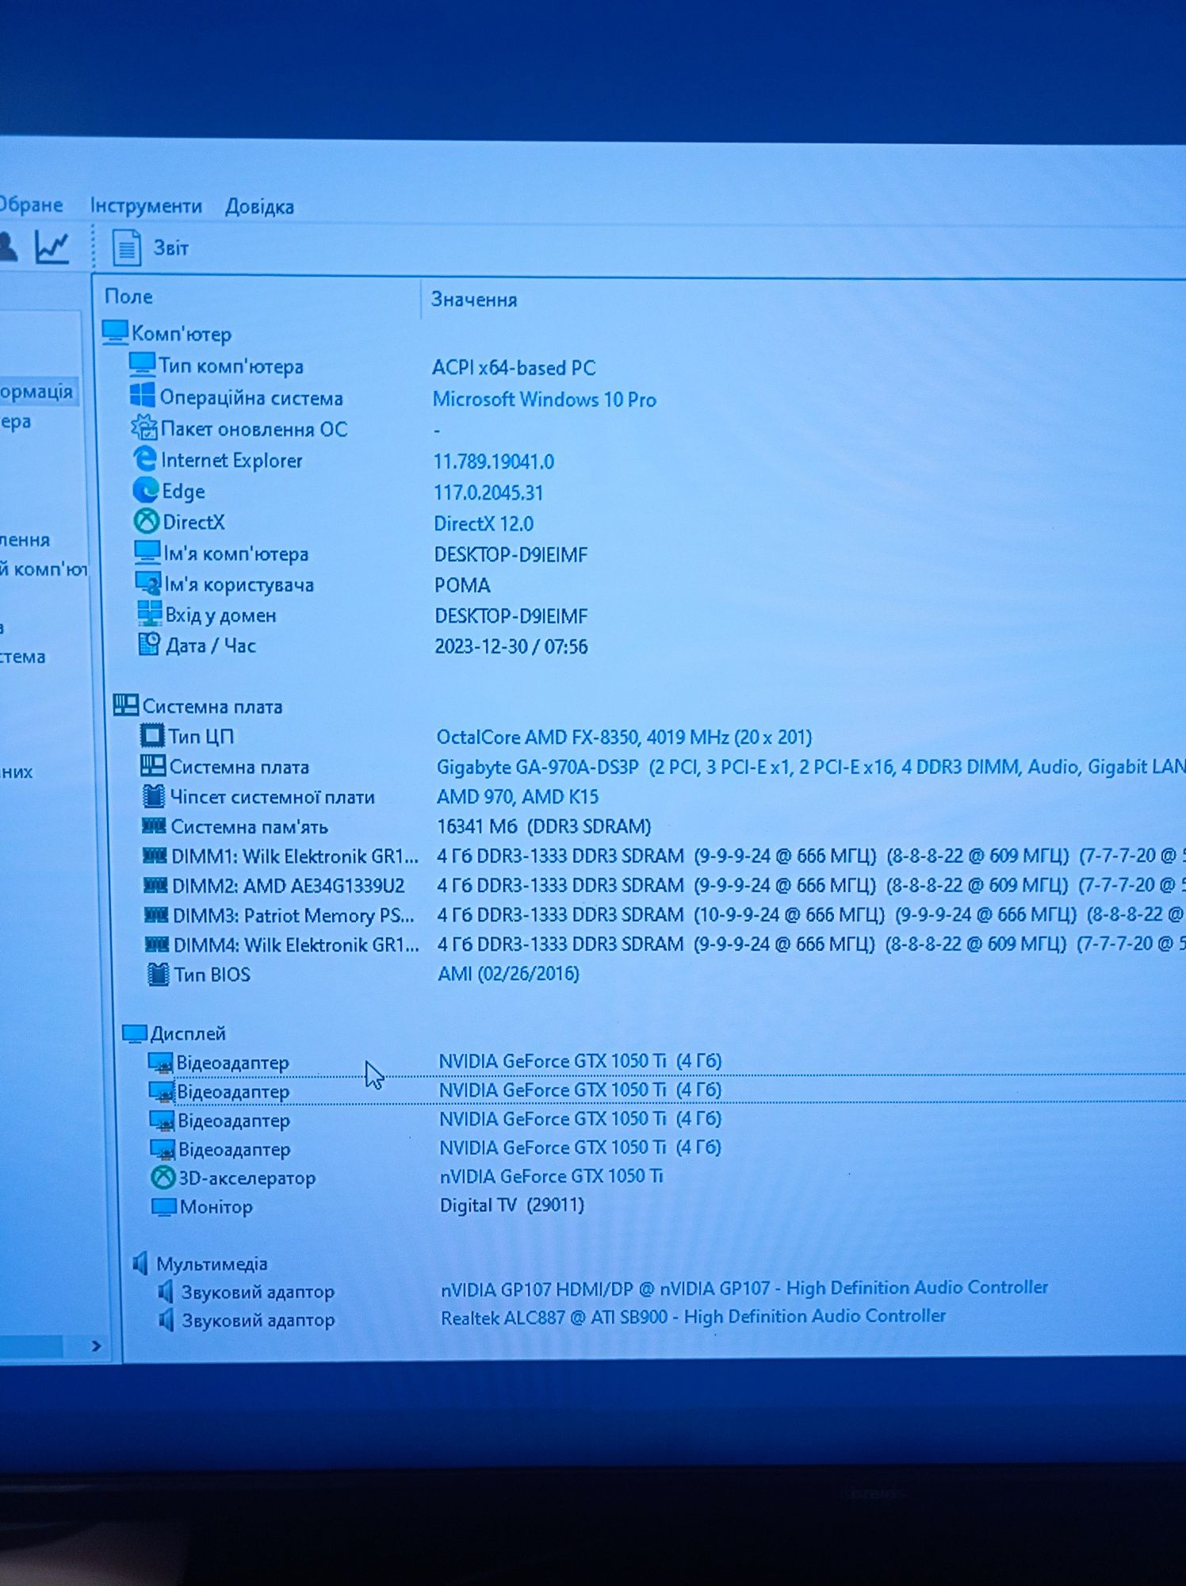Click the Internet Explorer icon

(x=145, y=459)
